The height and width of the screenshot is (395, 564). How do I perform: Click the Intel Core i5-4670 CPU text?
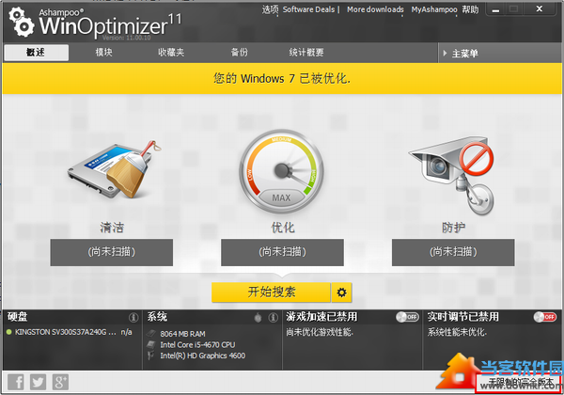(x=197, y=344)
